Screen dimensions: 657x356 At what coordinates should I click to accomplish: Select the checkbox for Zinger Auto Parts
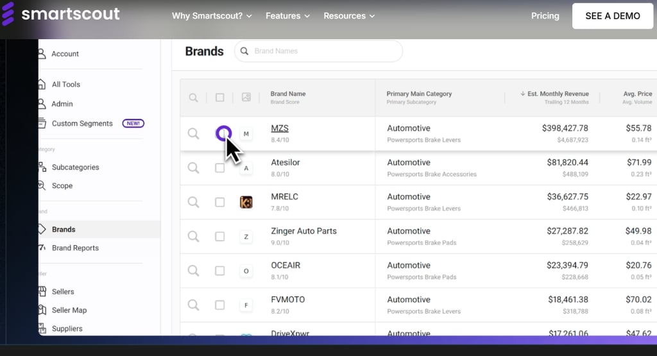219,237
